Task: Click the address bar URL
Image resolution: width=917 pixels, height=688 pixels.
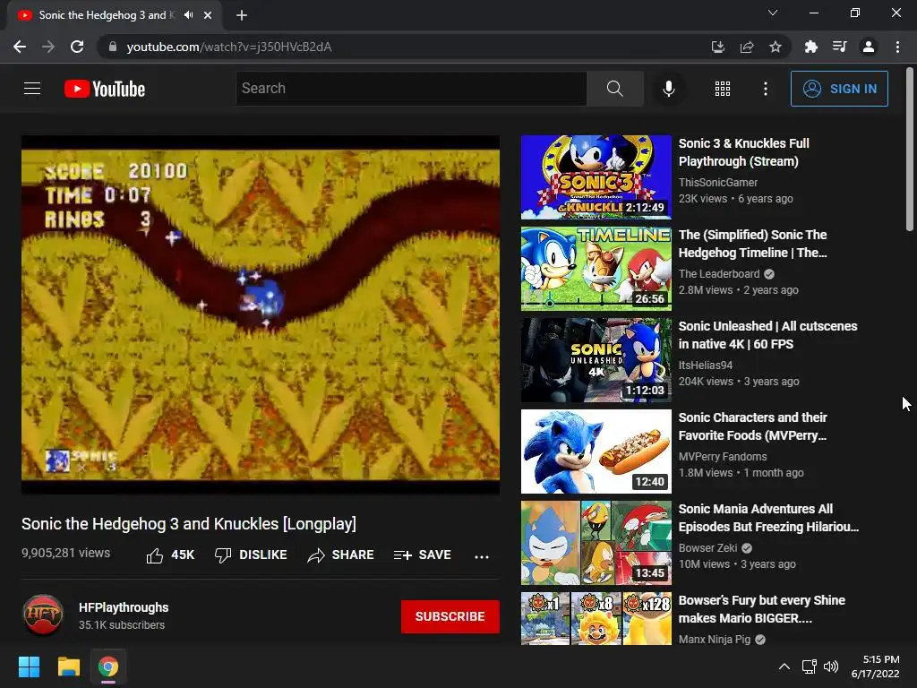Action: click(x=228, y=47)
